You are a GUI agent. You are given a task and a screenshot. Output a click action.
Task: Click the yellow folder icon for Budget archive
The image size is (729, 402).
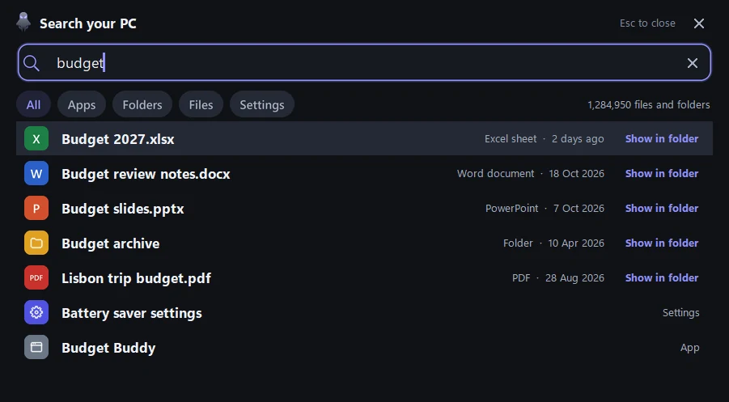tap(36, 243)
